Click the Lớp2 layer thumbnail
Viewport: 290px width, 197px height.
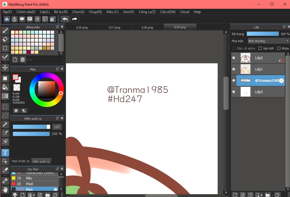click(246, 58)
